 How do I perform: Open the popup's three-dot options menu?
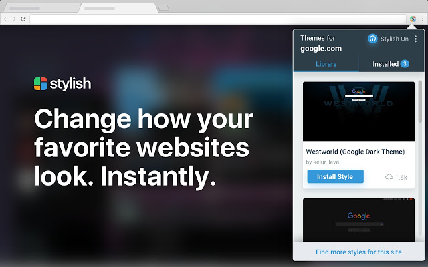415,39
